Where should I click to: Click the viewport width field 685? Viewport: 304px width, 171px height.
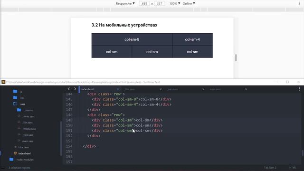pos(144,3)
